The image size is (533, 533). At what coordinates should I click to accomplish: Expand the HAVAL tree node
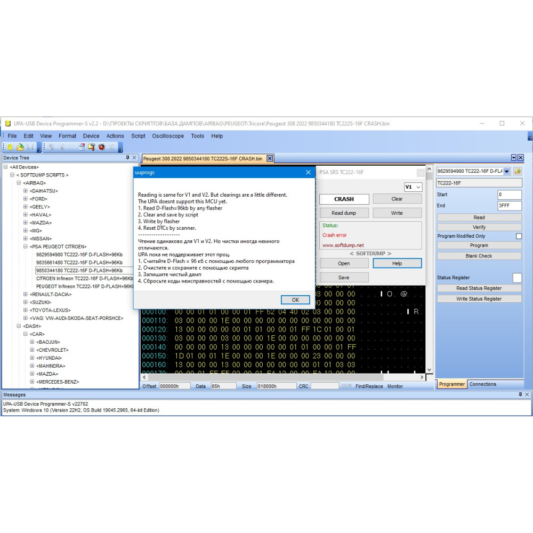click(26, 214)
